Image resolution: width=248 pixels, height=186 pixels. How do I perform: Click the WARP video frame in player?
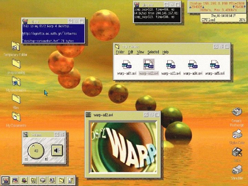coord(123,147)
